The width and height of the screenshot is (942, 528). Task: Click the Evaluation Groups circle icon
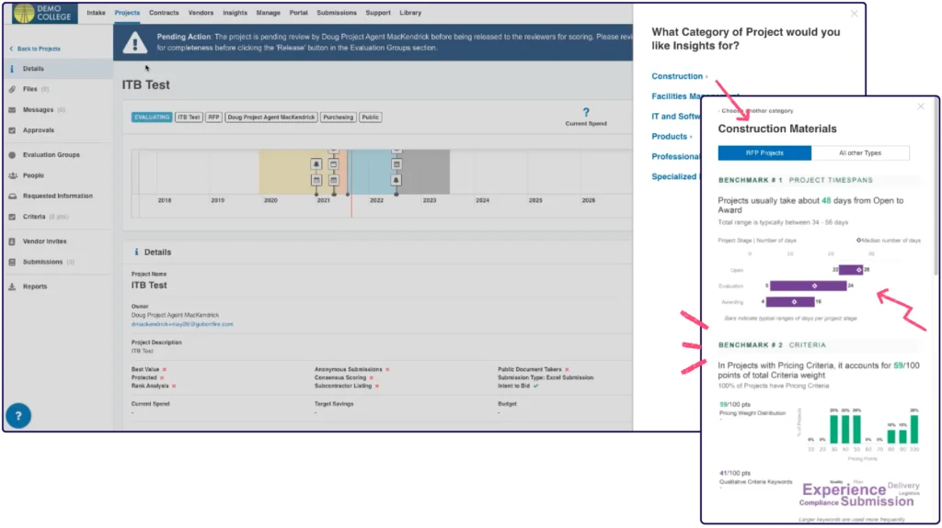coord(12,155)
